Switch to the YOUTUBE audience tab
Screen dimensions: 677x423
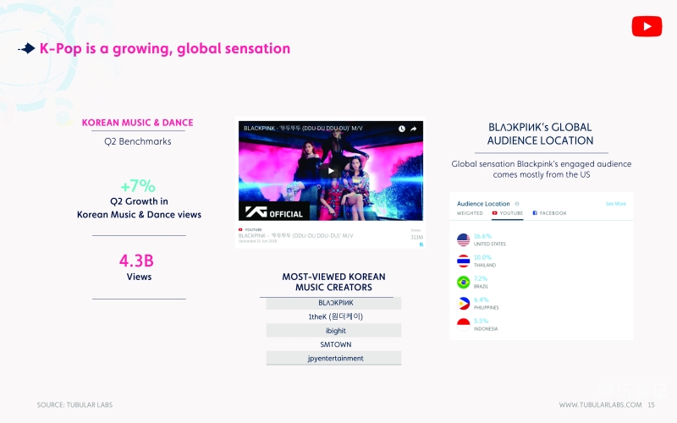[x=508, y=213]
